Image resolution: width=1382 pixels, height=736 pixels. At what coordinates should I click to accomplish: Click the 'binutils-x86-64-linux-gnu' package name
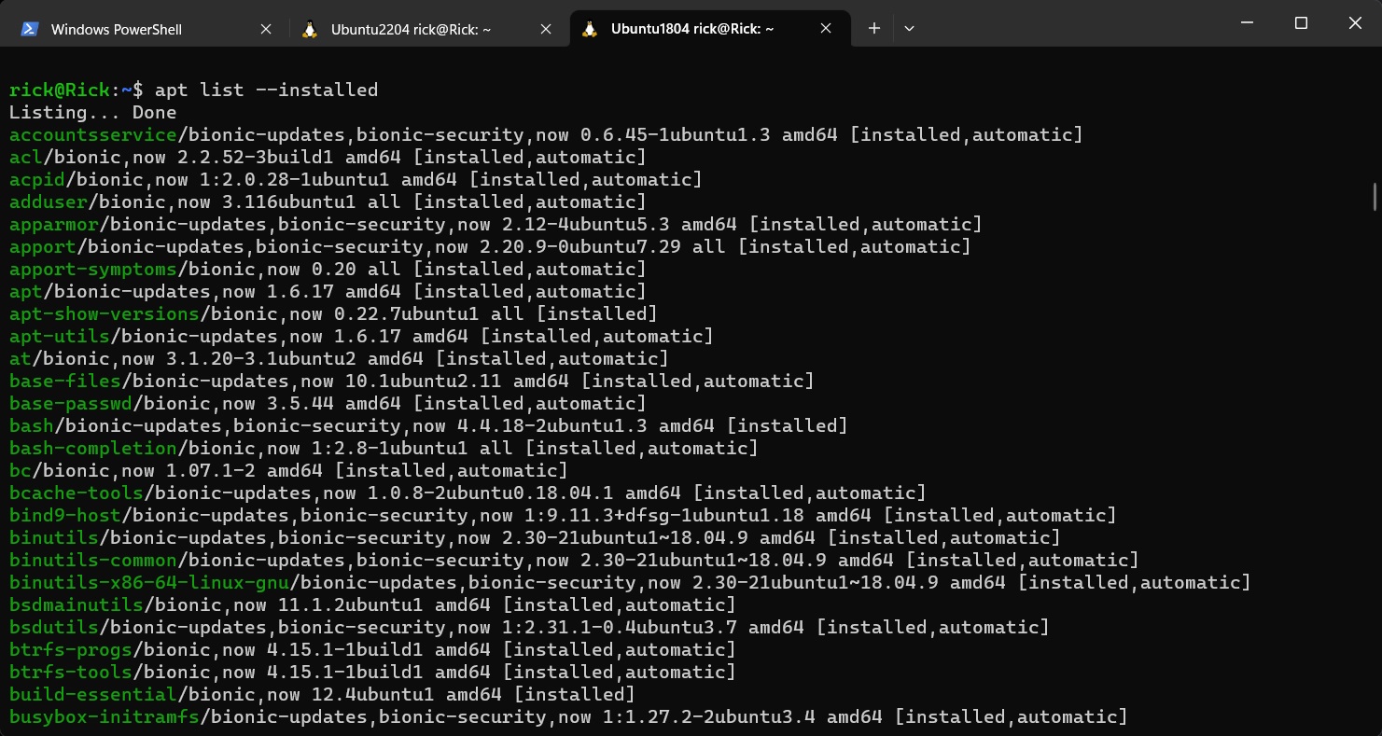click(149, 583)
